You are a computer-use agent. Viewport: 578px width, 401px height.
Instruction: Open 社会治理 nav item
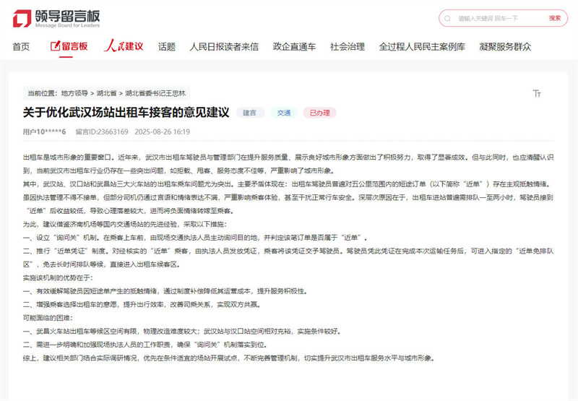[348, 47]
